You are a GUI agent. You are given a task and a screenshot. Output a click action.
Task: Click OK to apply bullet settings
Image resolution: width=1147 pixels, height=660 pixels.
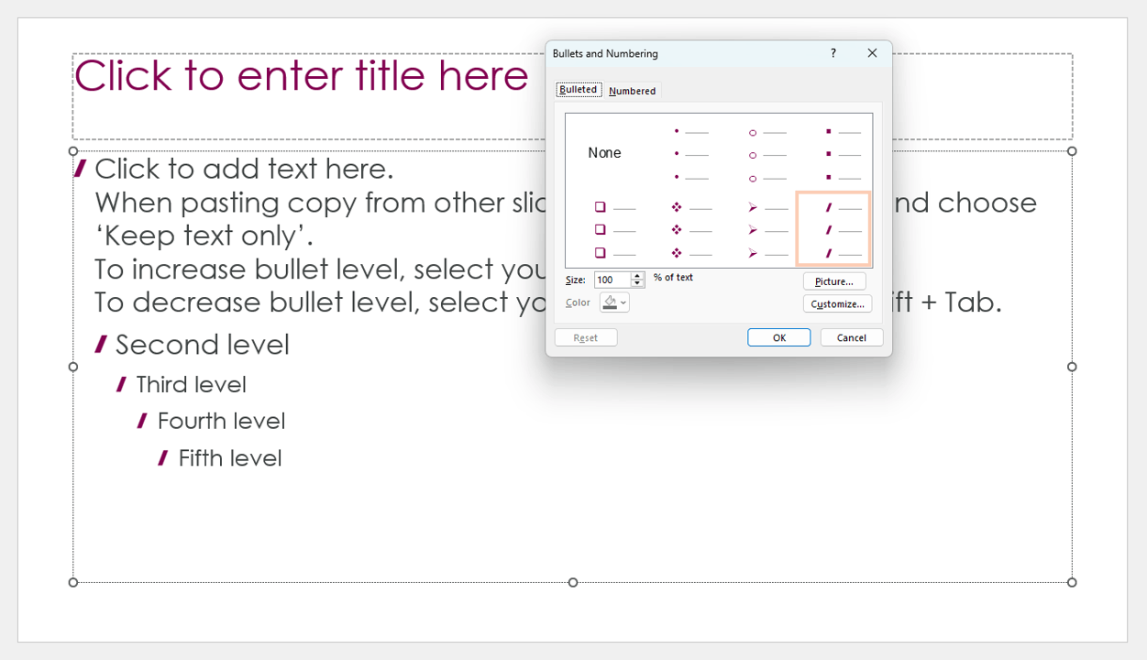778,336
